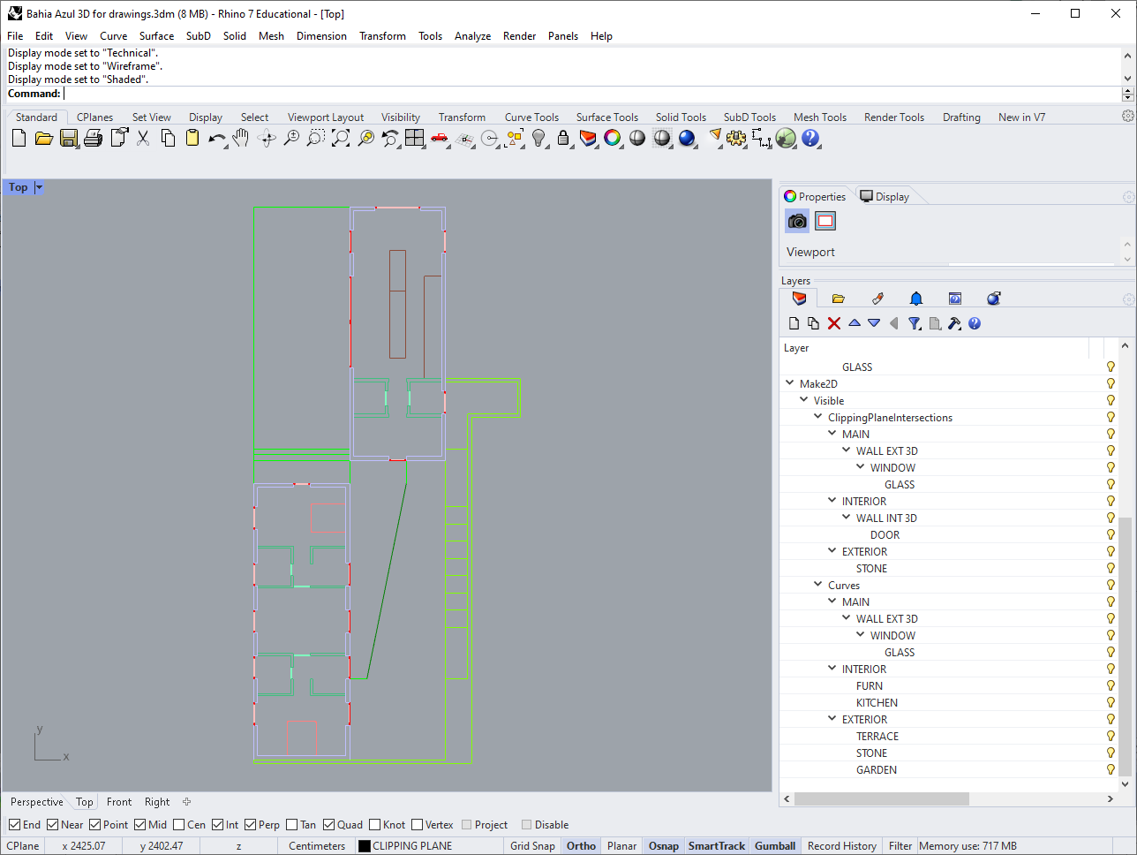This screenshot has height=855, width=1137.
Task: Open the Top viewport title dropdown arrow
Action: click(x=39, y=187)
